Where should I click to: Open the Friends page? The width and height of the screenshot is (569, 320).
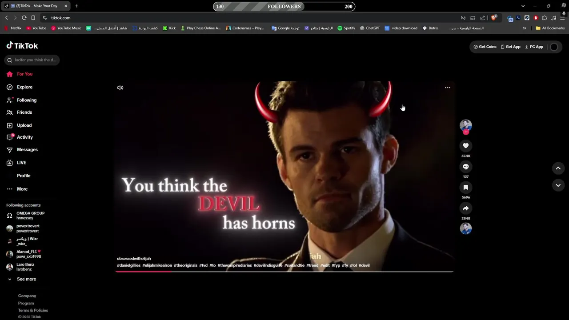tap(20, 112)
